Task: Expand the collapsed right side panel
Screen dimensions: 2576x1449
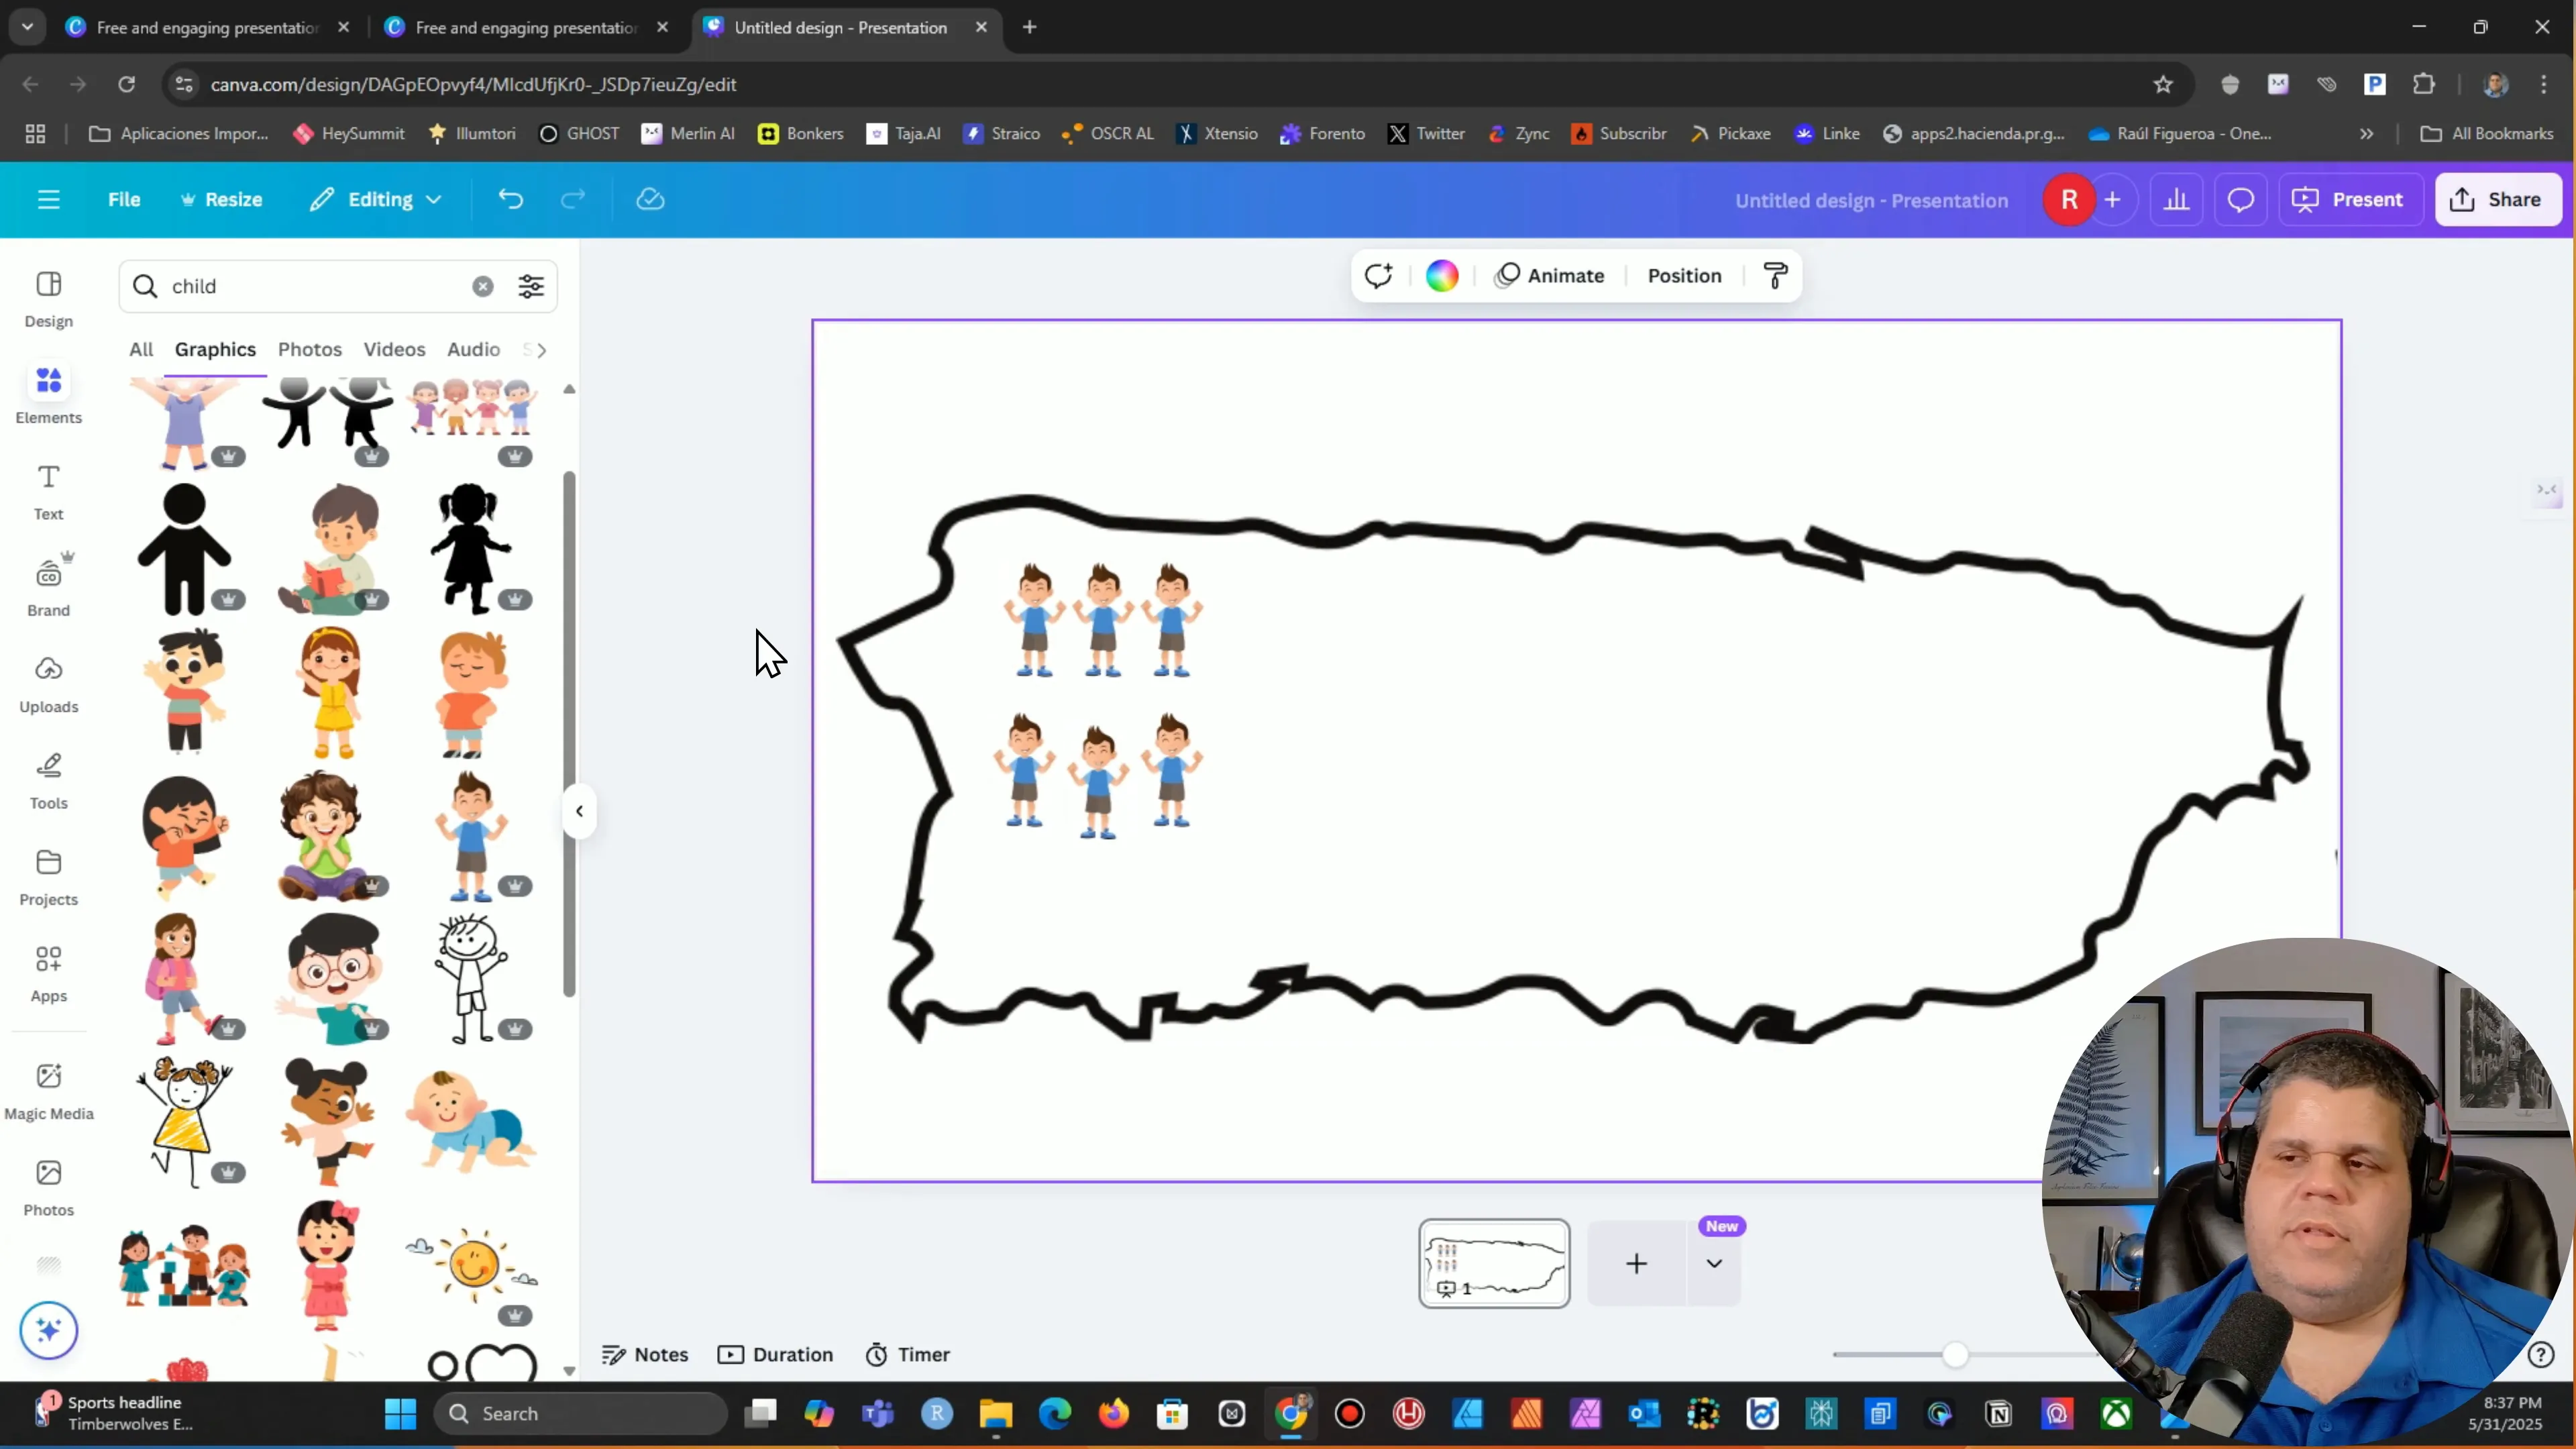Action: 2547,490
